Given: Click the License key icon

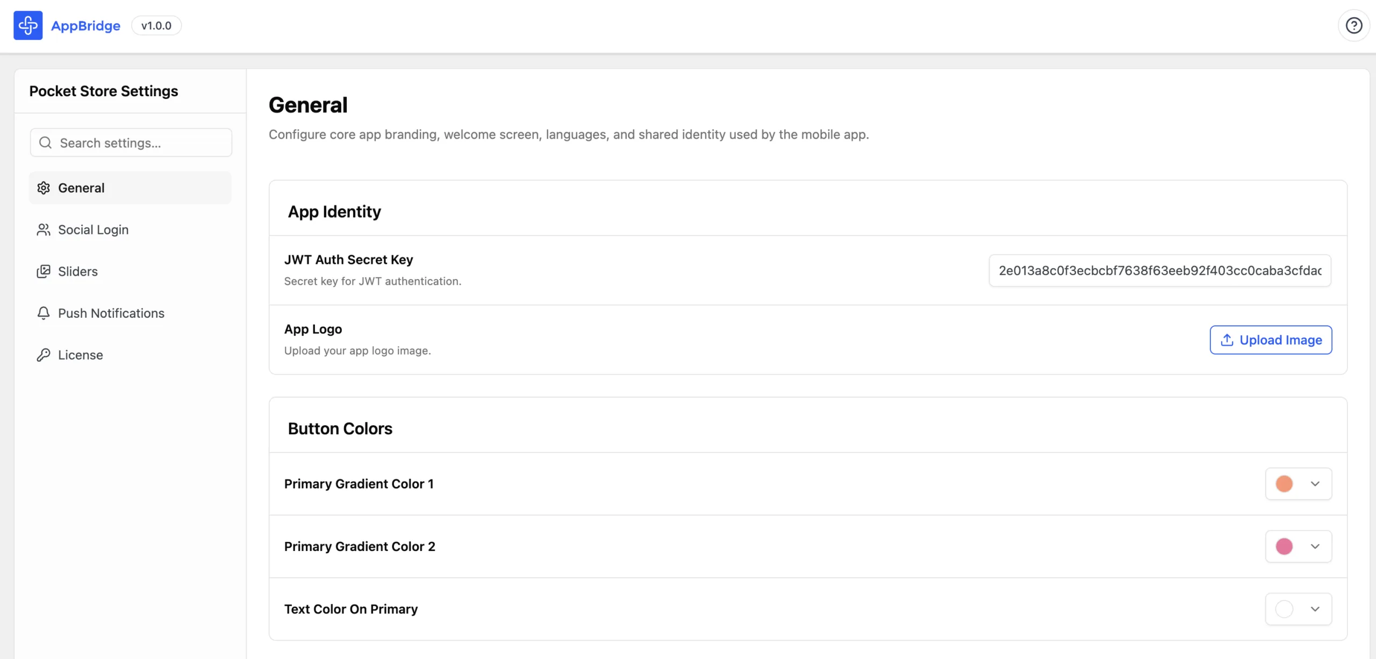Looking at the screenshot, I should tap(44, 355).
